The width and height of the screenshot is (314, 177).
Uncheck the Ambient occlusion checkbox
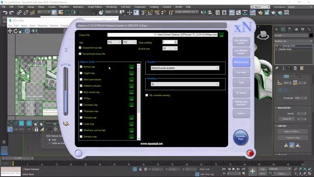81,86
